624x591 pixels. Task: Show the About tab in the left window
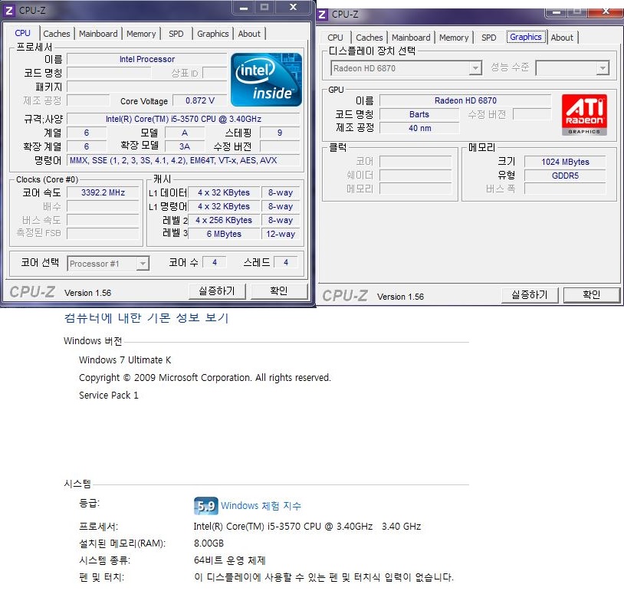pyautogui.click(x=249, y=34)
